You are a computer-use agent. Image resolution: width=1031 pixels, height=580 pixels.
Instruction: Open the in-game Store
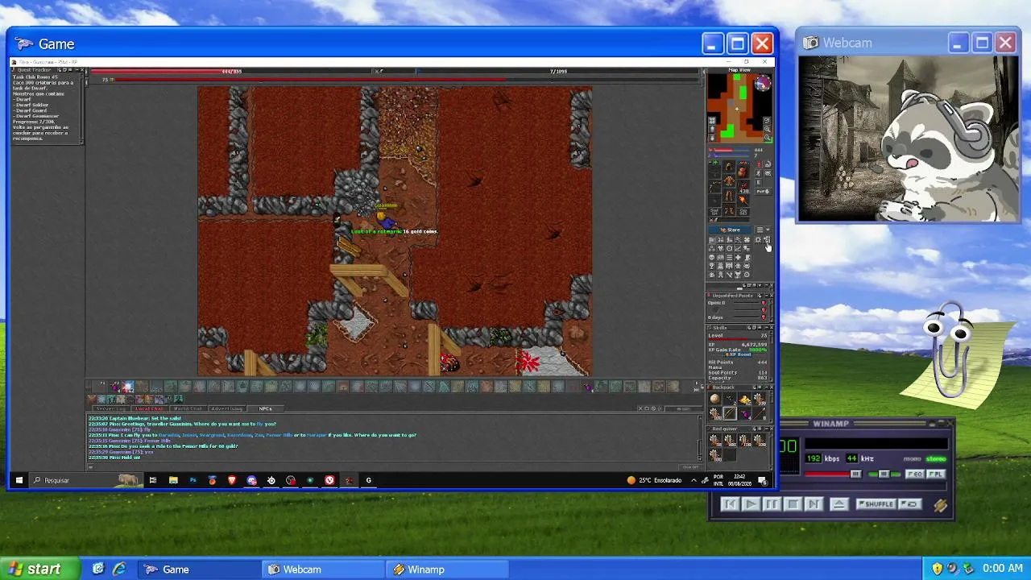pos(730,230)
